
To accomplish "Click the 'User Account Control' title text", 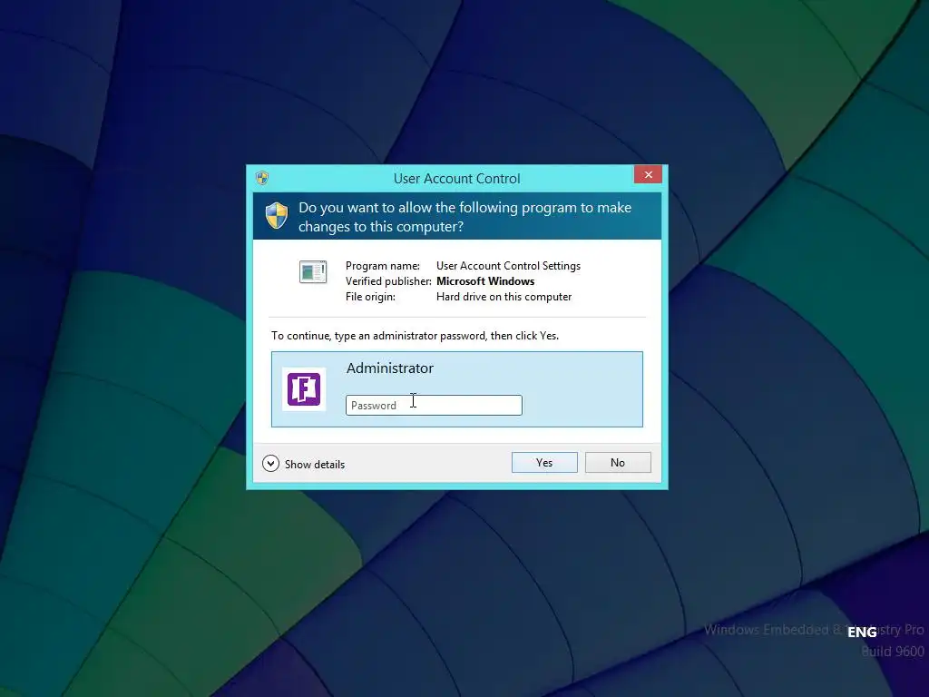I will point(457,179).
